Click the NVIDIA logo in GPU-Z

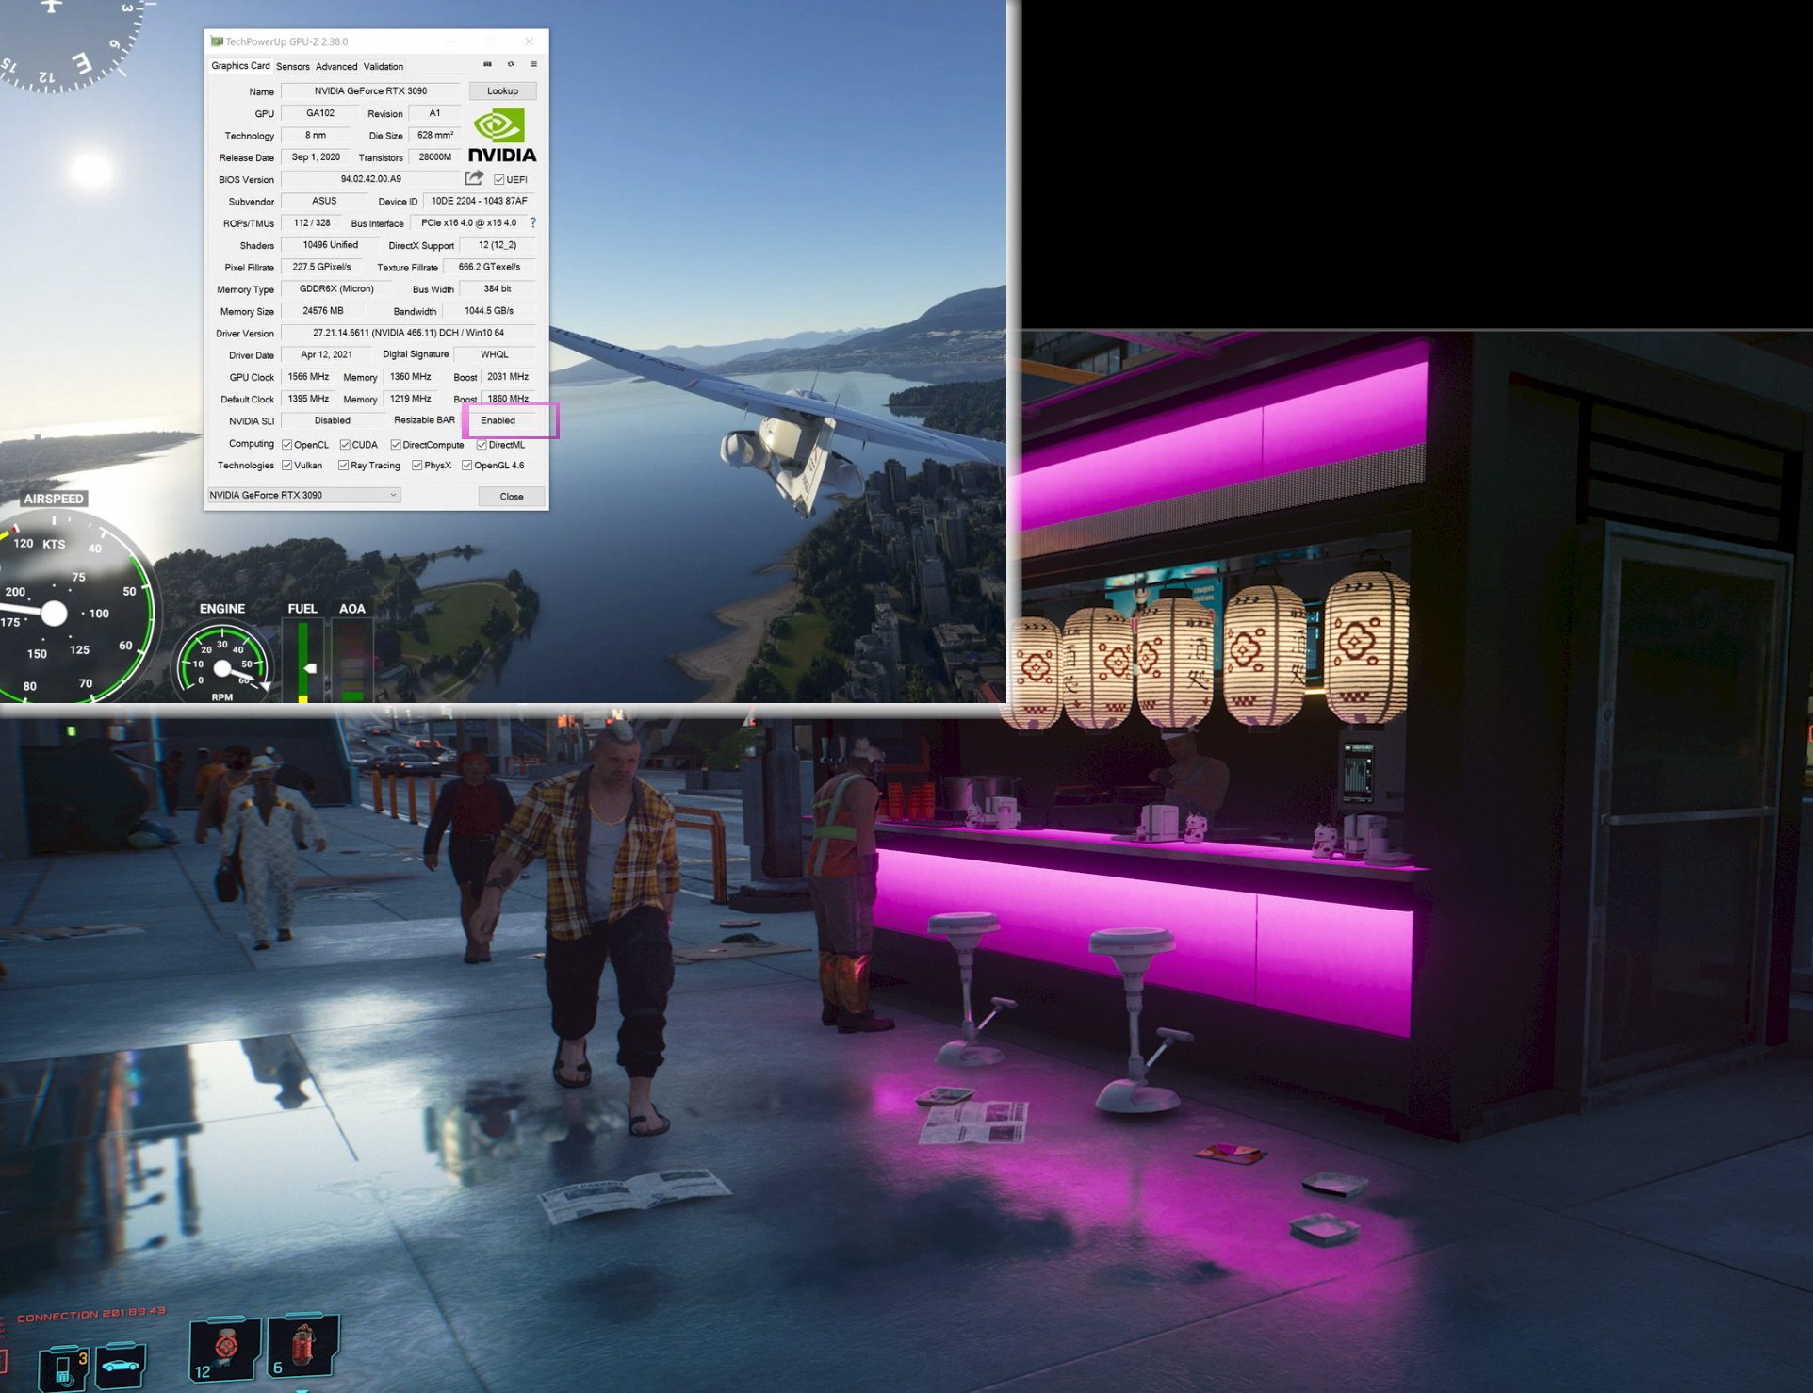point(502,137)
